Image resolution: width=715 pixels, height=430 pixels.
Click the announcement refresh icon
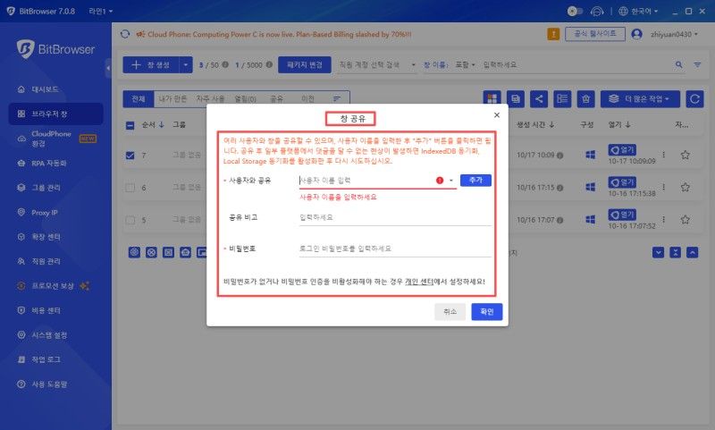click(x=125, y=34)
